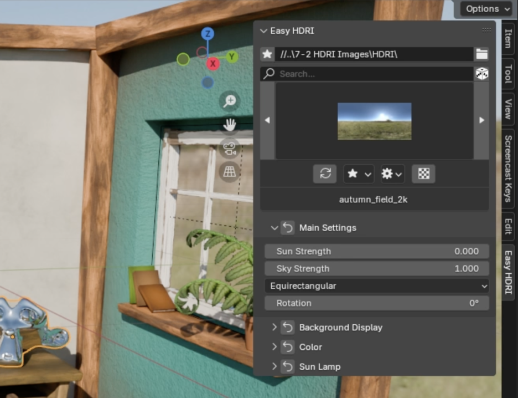Image resolution: width=518 pixels, height=398 pixels.
Task: Reset Sun Lamp settings
Action: 288,366
